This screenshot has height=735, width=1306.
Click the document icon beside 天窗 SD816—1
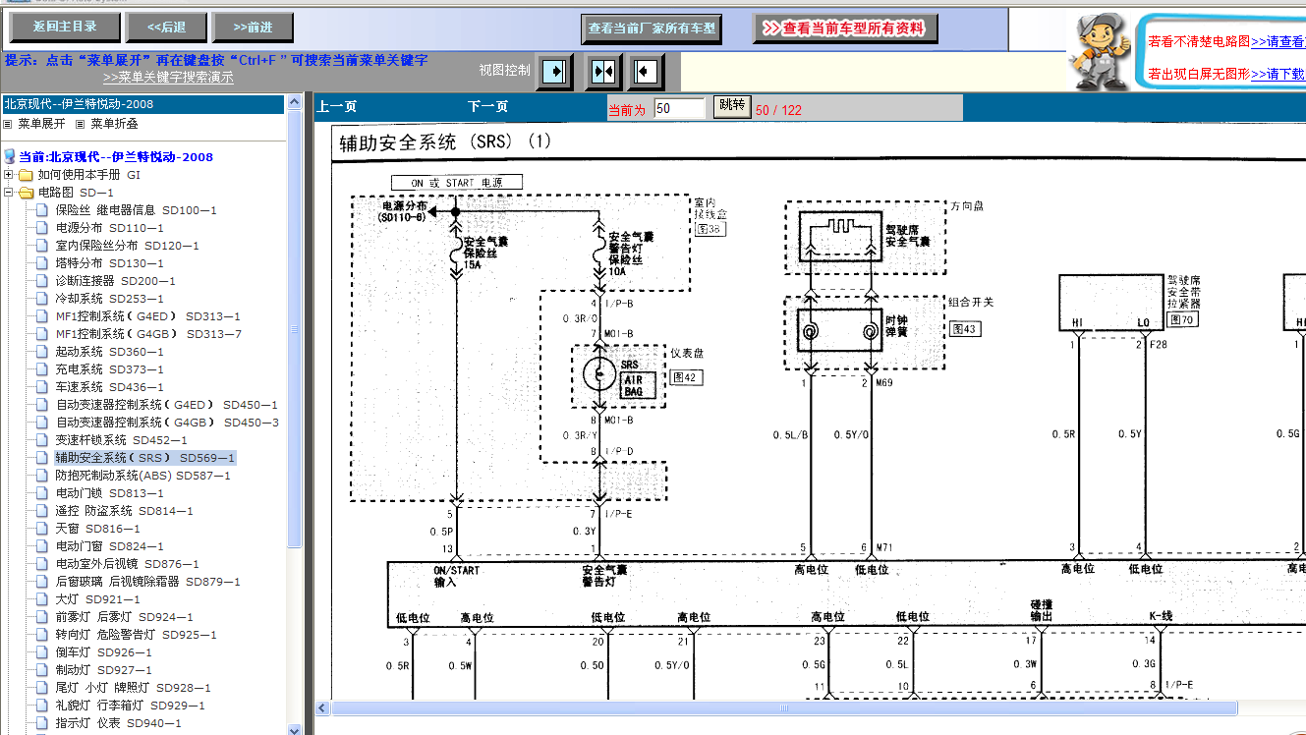[x=41, y=529]
